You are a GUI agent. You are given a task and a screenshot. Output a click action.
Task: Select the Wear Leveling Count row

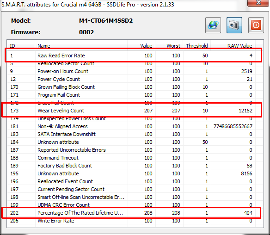pos(135,111)
